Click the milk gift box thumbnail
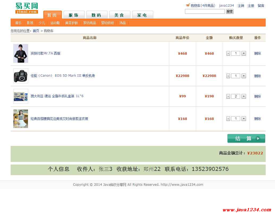The width and height of the screenshot is (275, 216). (x=21, y=96)
